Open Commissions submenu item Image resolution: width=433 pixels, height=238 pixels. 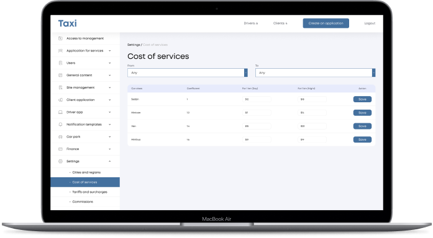85,201
